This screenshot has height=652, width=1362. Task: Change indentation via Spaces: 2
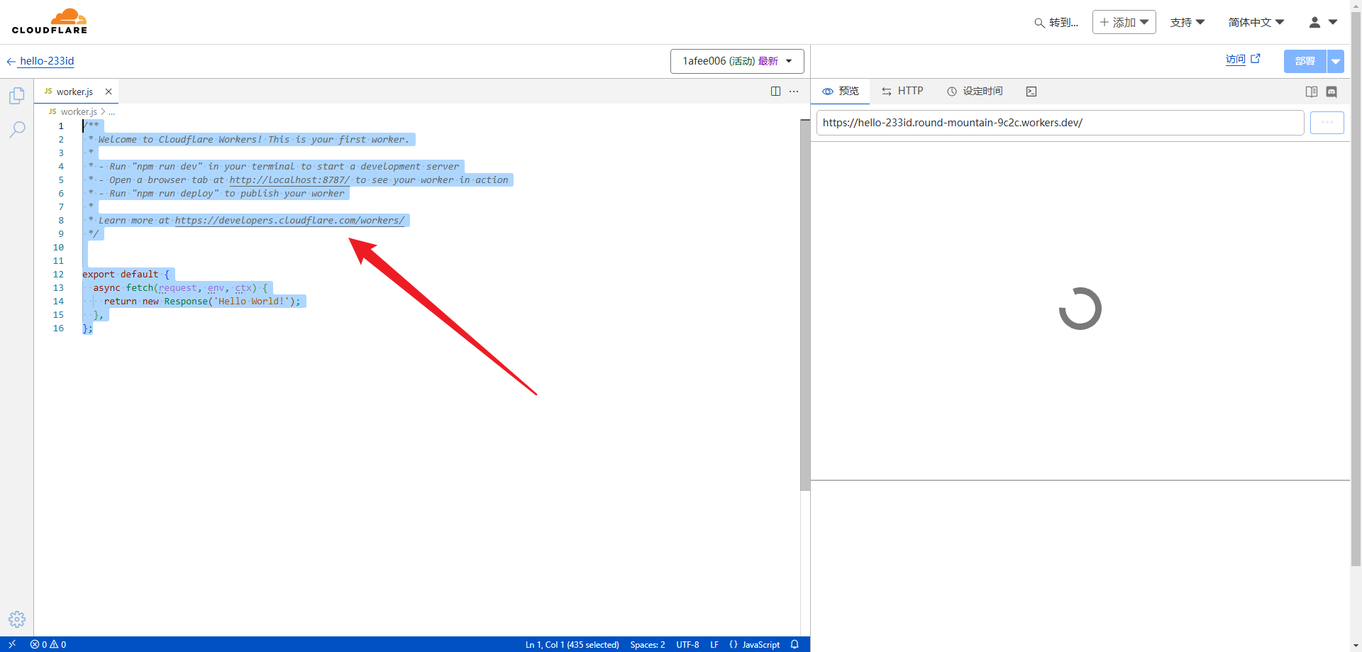point(648,644)
